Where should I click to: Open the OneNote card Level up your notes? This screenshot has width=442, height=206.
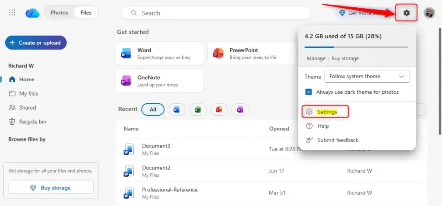(160, 81)
